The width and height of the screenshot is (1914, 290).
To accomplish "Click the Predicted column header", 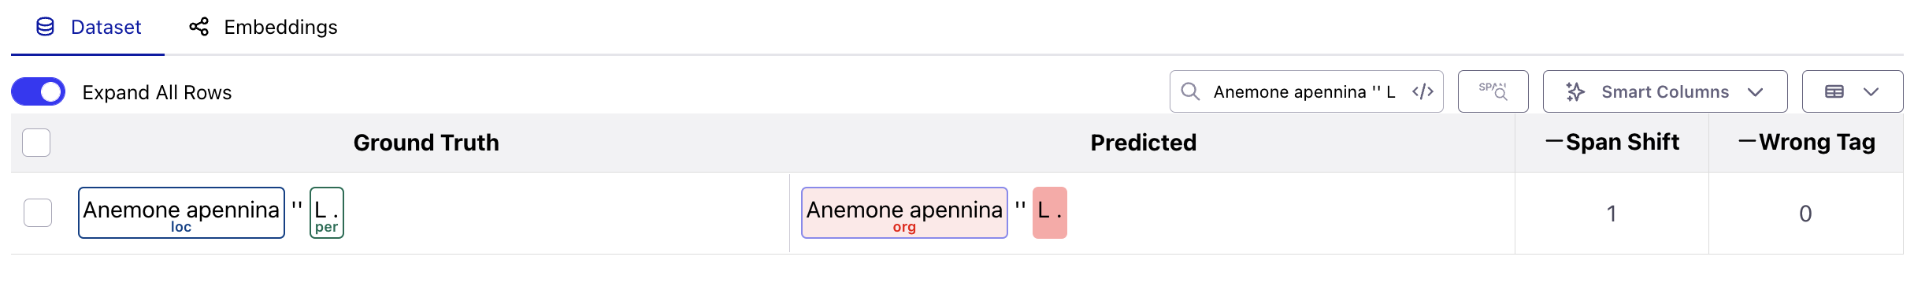I will point(1144,143).
